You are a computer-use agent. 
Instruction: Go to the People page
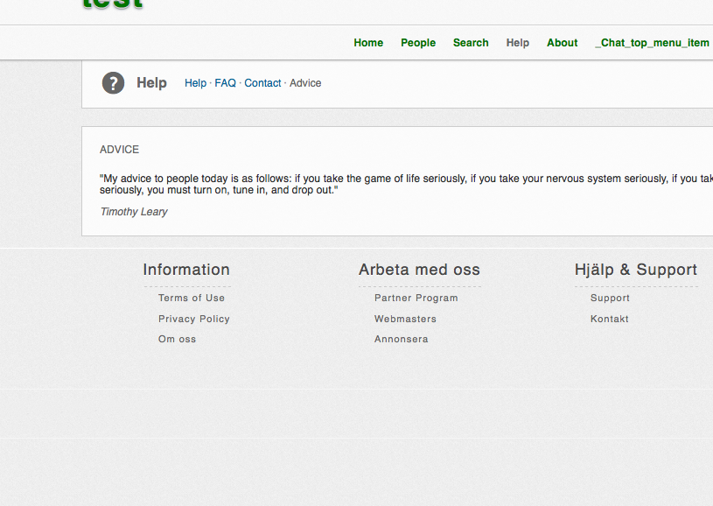[x=418, y=43]
